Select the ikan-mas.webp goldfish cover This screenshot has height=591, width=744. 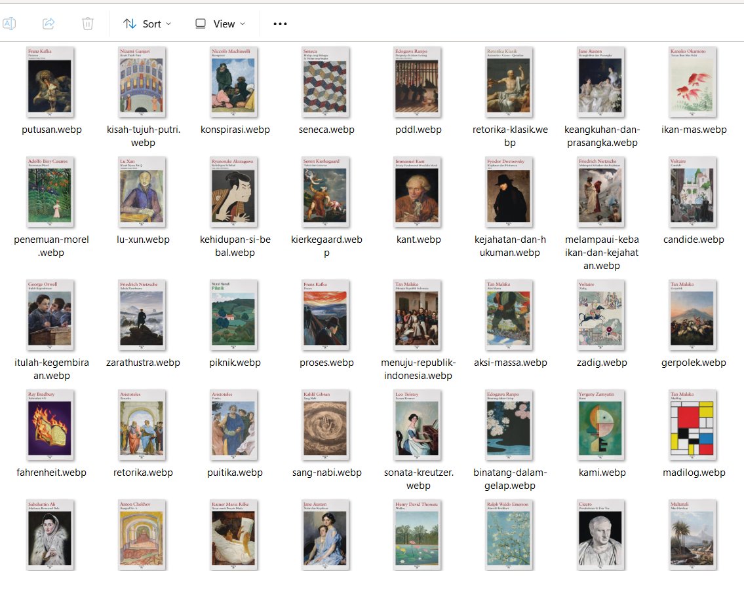[694, 82]
